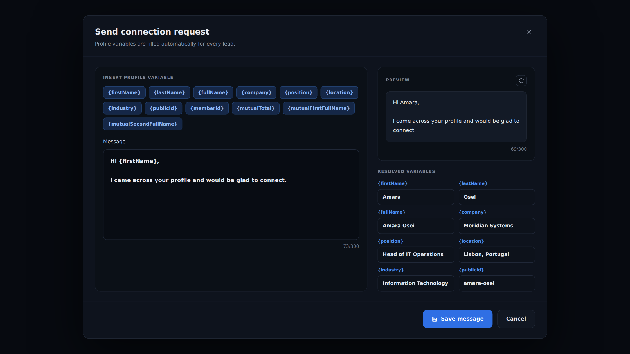Edit the position field Head of IT Operations
Image resolution: width=630 pixels, height=354 pixels.
(416, 255)
